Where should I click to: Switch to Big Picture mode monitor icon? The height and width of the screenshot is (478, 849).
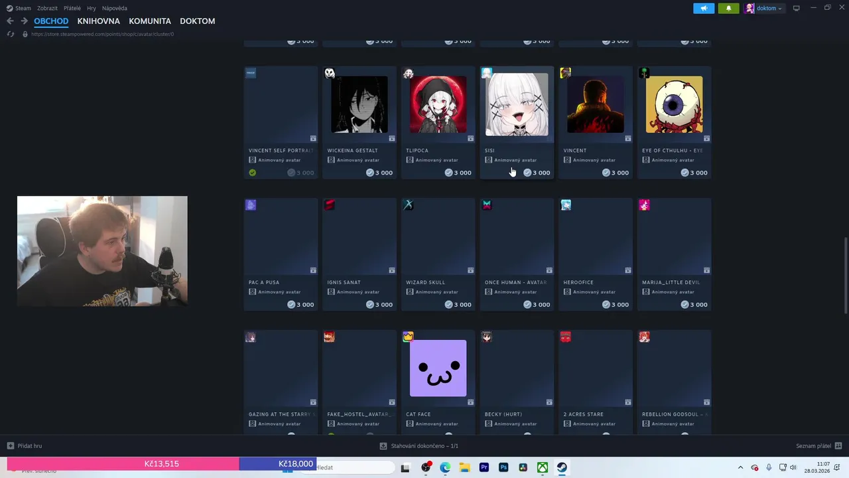click(x=797, y=8)
